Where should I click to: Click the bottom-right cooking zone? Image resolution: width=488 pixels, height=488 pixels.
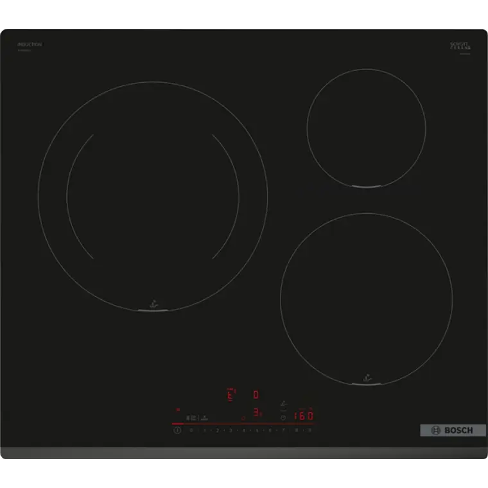[366, 299]
